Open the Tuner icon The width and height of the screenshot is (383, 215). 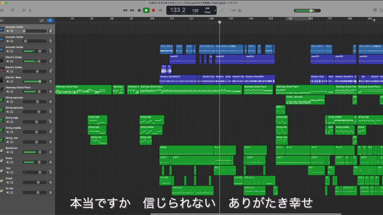click(x=222, y=10)
